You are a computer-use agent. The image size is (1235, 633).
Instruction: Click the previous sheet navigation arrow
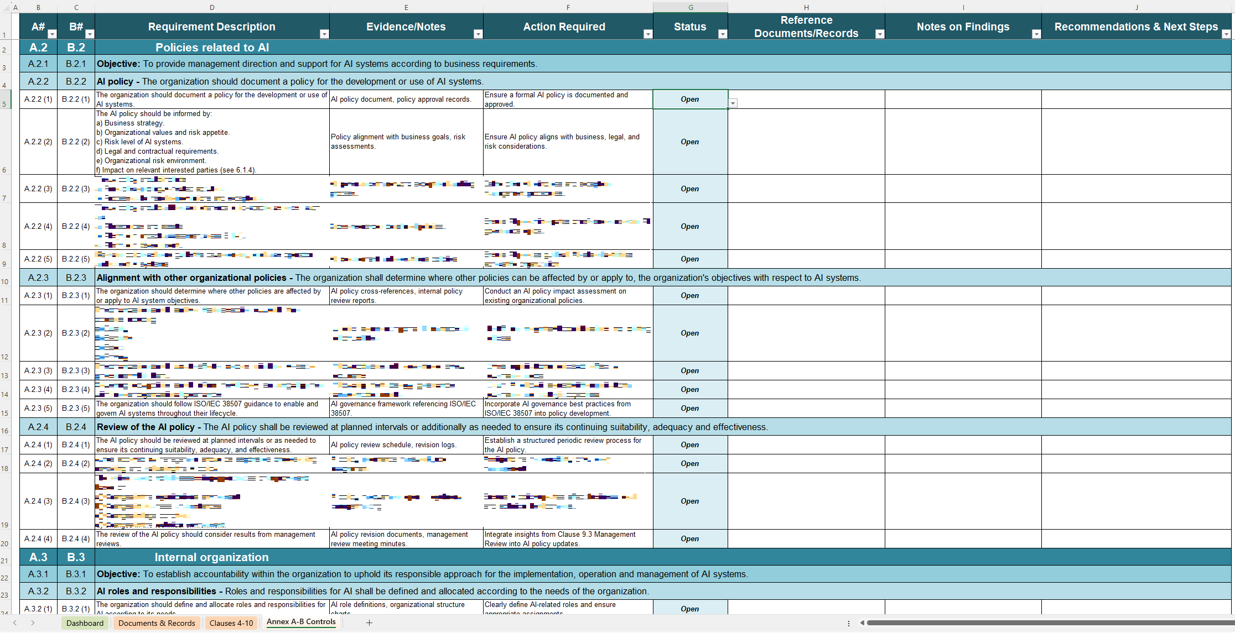click(x=15, y=622)
